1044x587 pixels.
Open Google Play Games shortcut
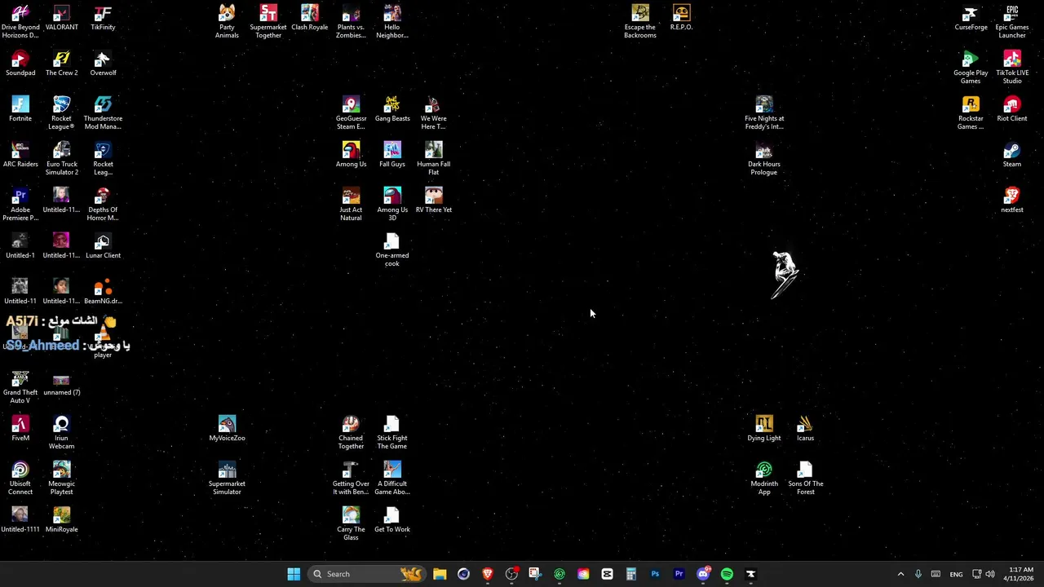click(971, 68)
